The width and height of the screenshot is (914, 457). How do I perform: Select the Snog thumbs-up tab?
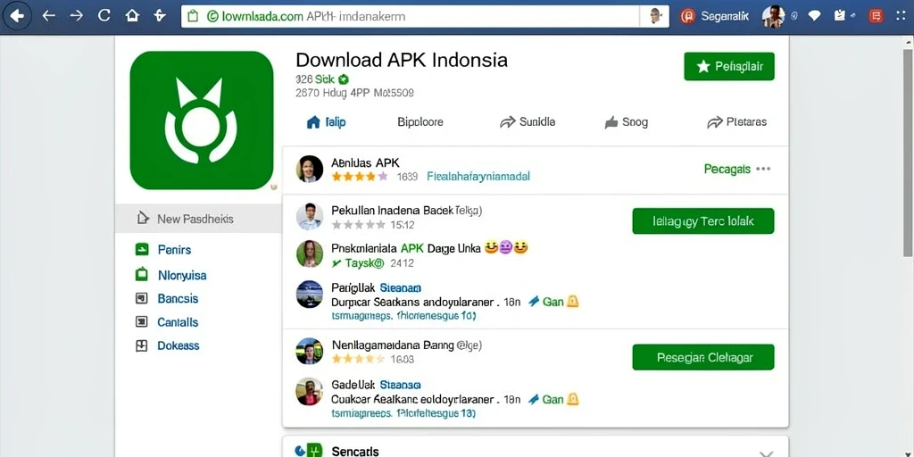(626, 122)
